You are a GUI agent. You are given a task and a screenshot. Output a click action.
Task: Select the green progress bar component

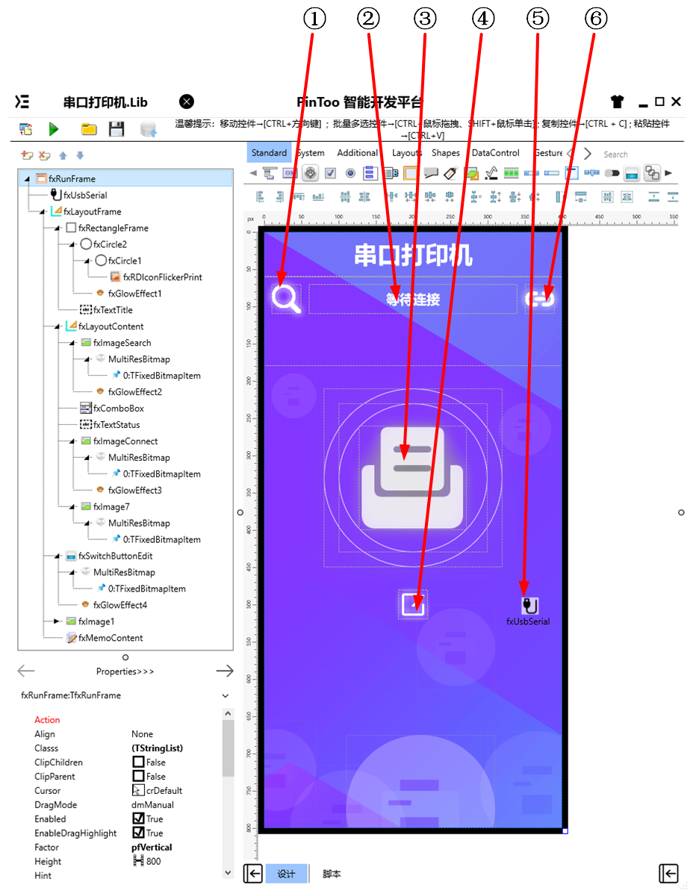tap(512, 173)
